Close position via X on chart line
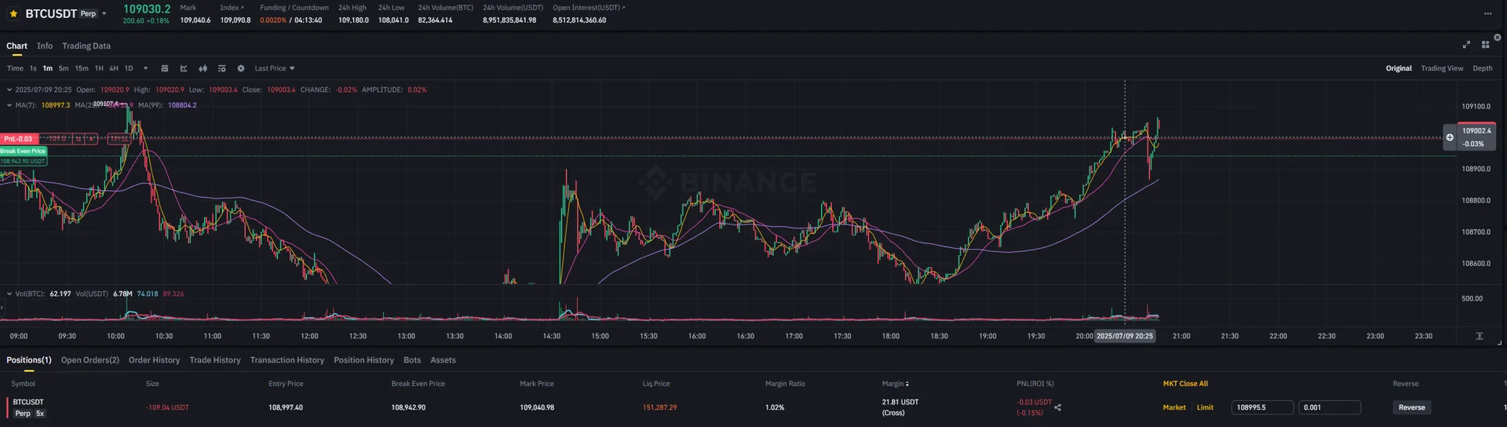The height and width of the screenshot is (427, 1507). coord(91,139)
